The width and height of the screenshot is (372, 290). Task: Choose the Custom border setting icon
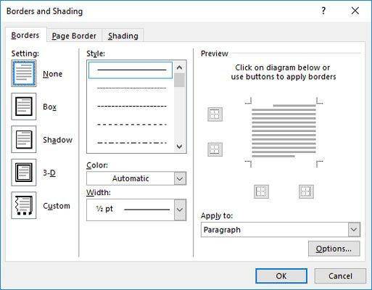[x=24, y=205]
